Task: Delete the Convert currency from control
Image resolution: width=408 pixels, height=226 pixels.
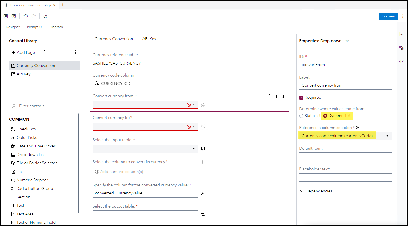Action: click(270, 96)
